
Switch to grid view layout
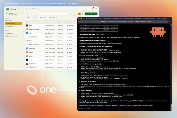(83, 14)
